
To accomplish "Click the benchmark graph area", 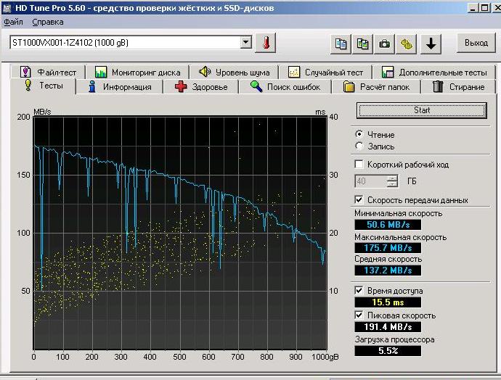I will pos(180,233).
